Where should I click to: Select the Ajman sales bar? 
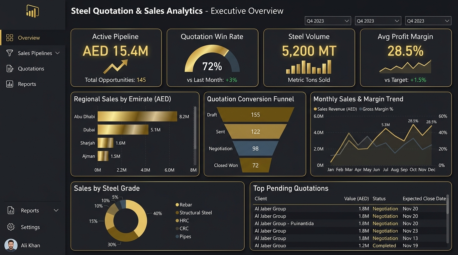pos(103,156)
